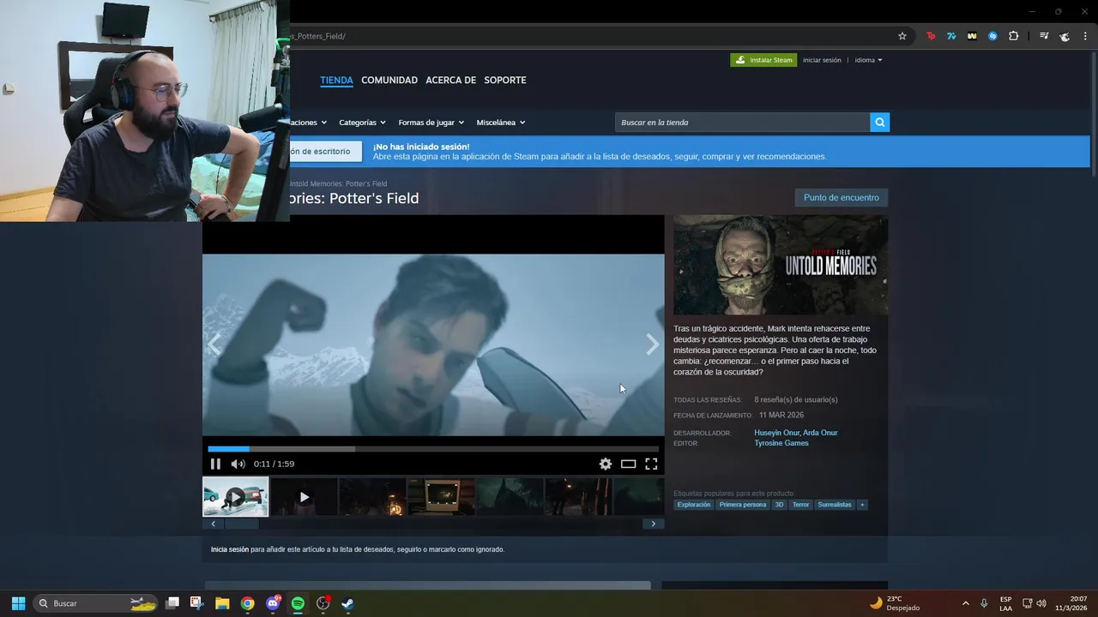Show previous media with left arrow overlay
This screenshot has width=1098, height=617.
tap(214, 344)
